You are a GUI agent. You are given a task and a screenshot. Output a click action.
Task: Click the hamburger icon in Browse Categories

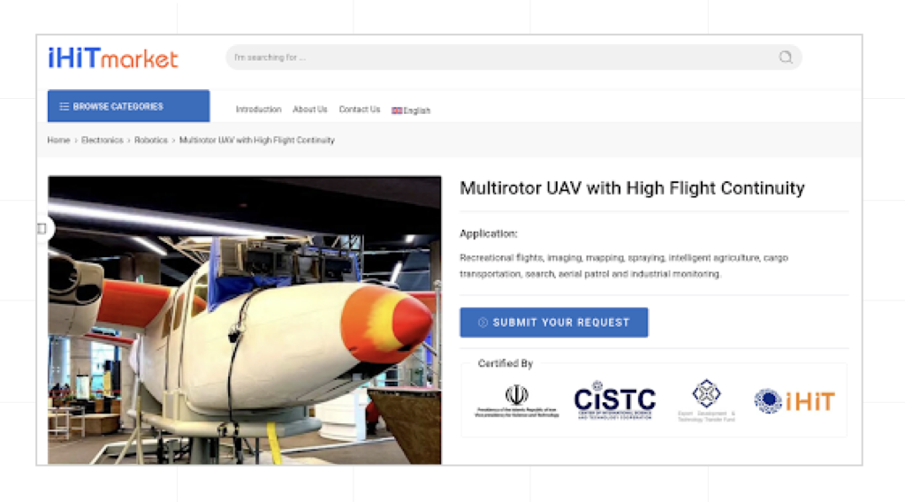(x=64, y=107)
